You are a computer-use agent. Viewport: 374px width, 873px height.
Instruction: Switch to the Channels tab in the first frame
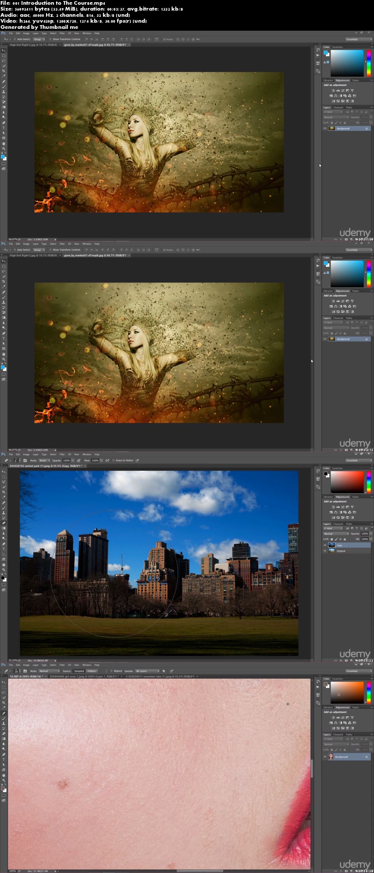[x=338, y=107]
